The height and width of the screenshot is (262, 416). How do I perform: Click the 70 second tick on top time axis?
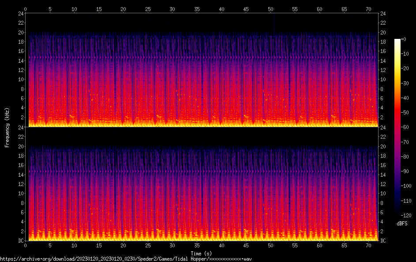[x=368, y=8]
